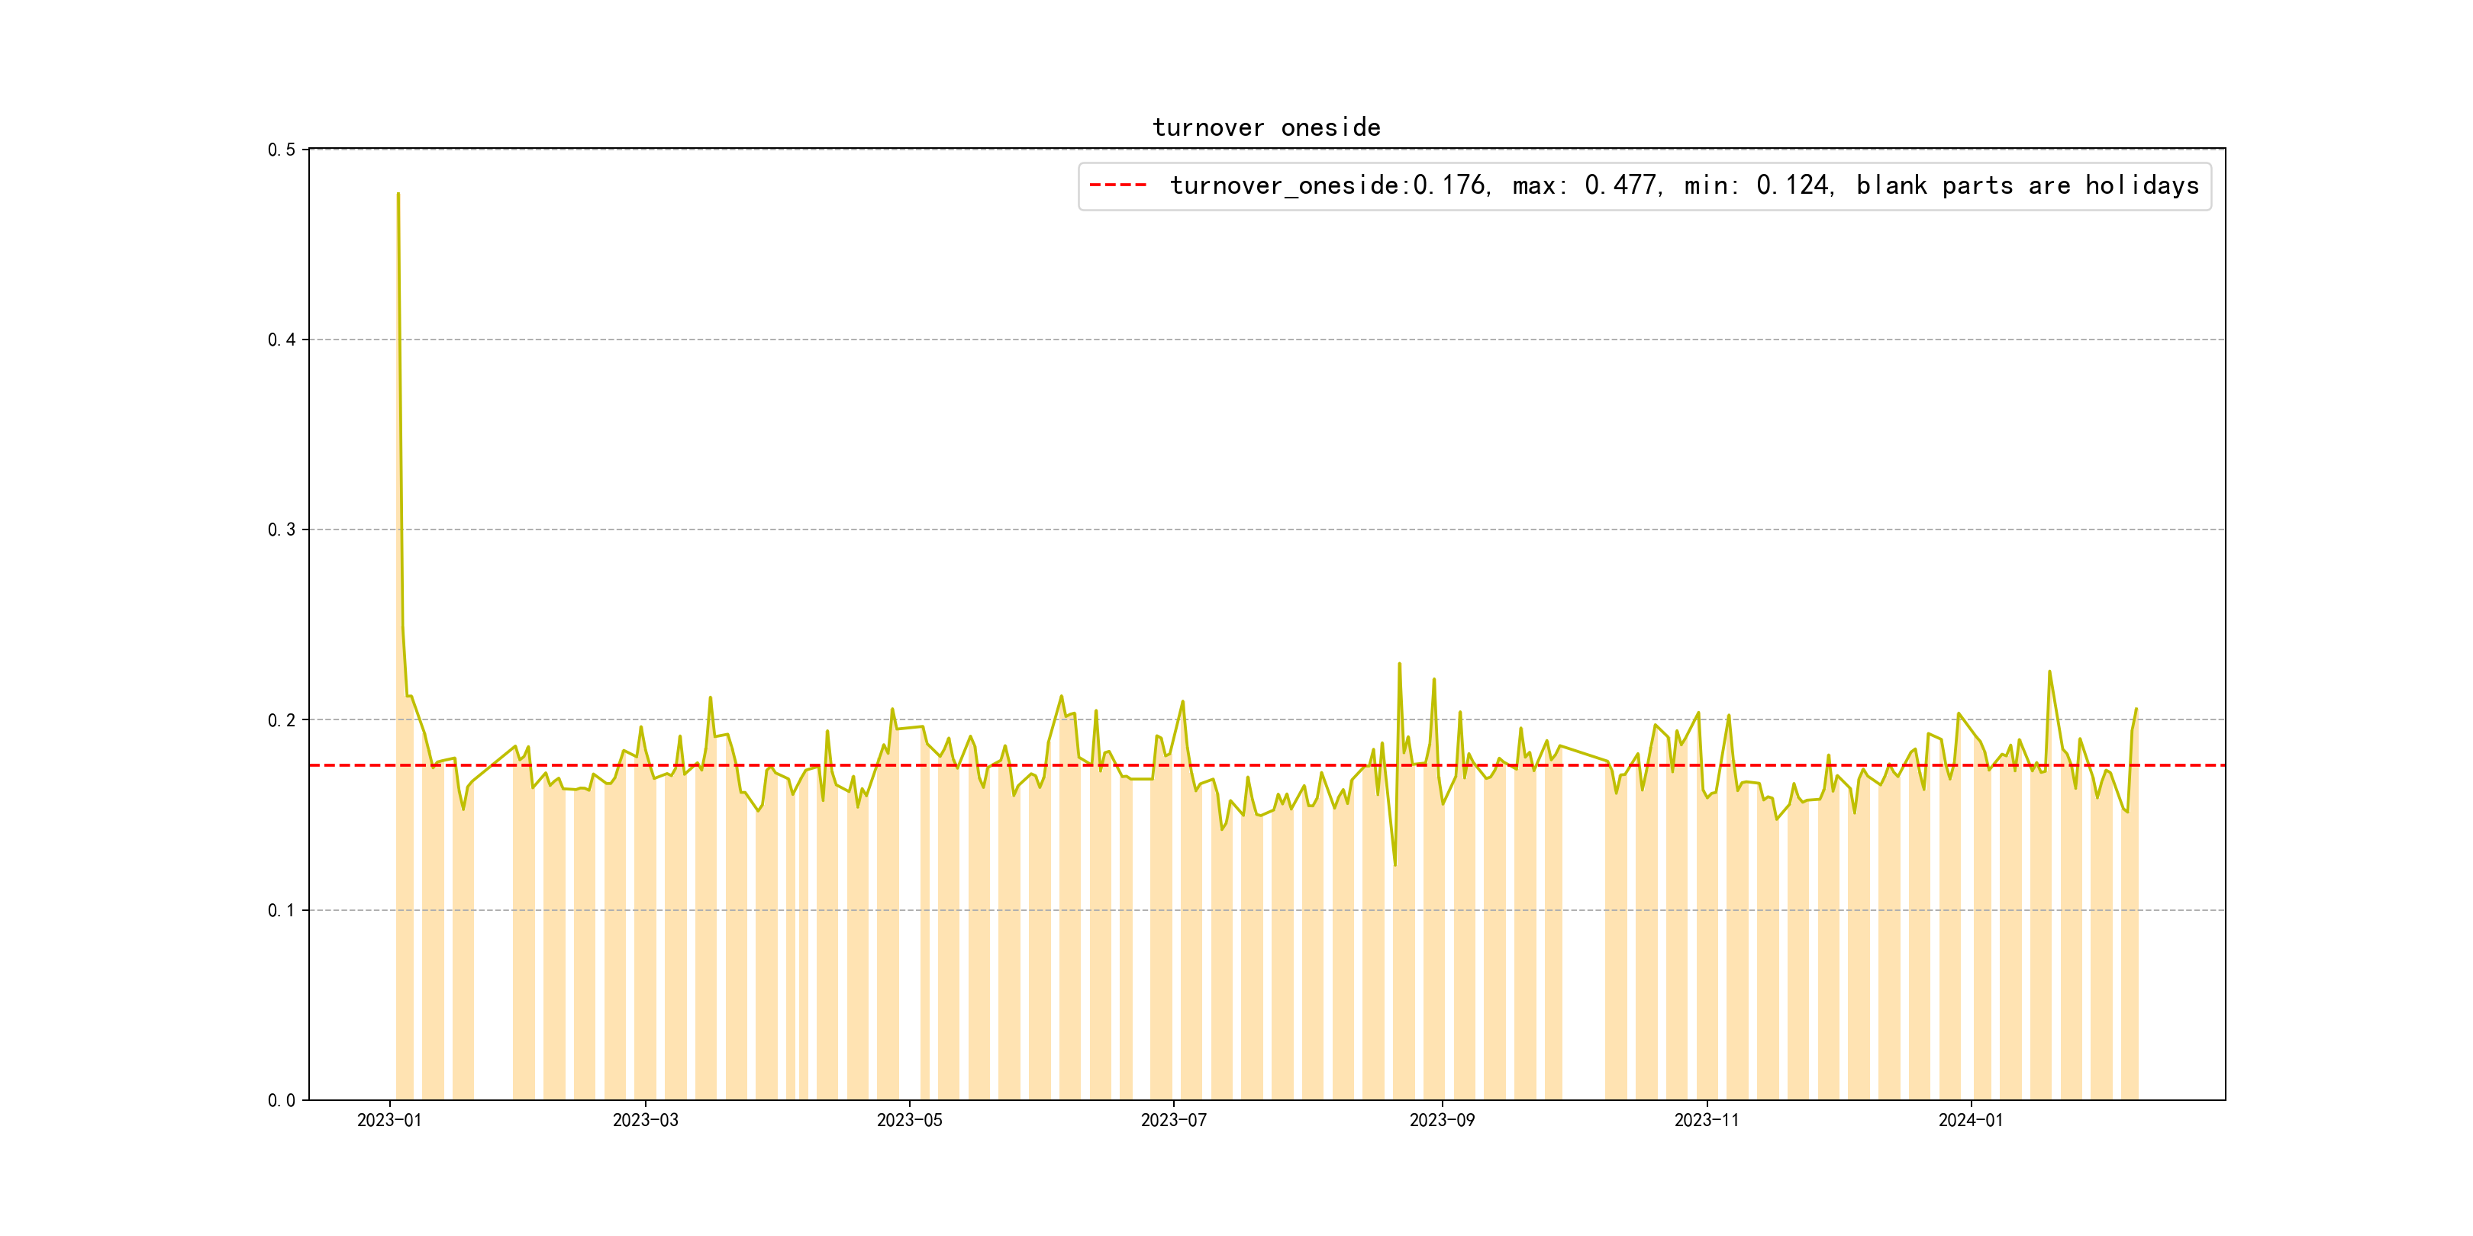Image resolution: width=2473 pixels, height=1236 pixels.
Task: Click the y-axis label 0.5
Action: pos(282,150)
